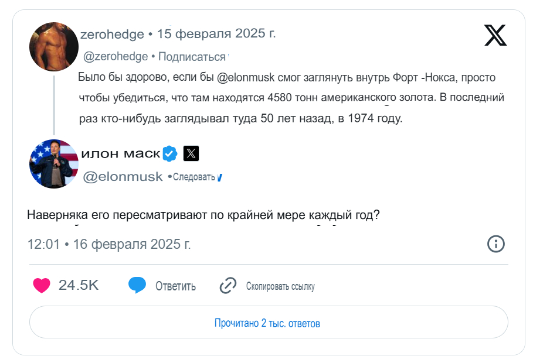This screenshot has height=363, width=533.
Task: Click the 24.5K likes count
Action: click(79, 286)
